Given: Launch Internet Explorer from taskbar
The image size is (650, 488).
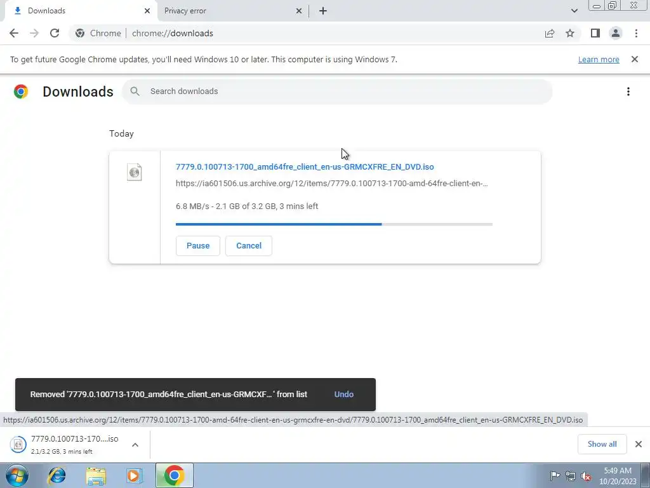Looking at the screenshot, I should coord(56,475).
